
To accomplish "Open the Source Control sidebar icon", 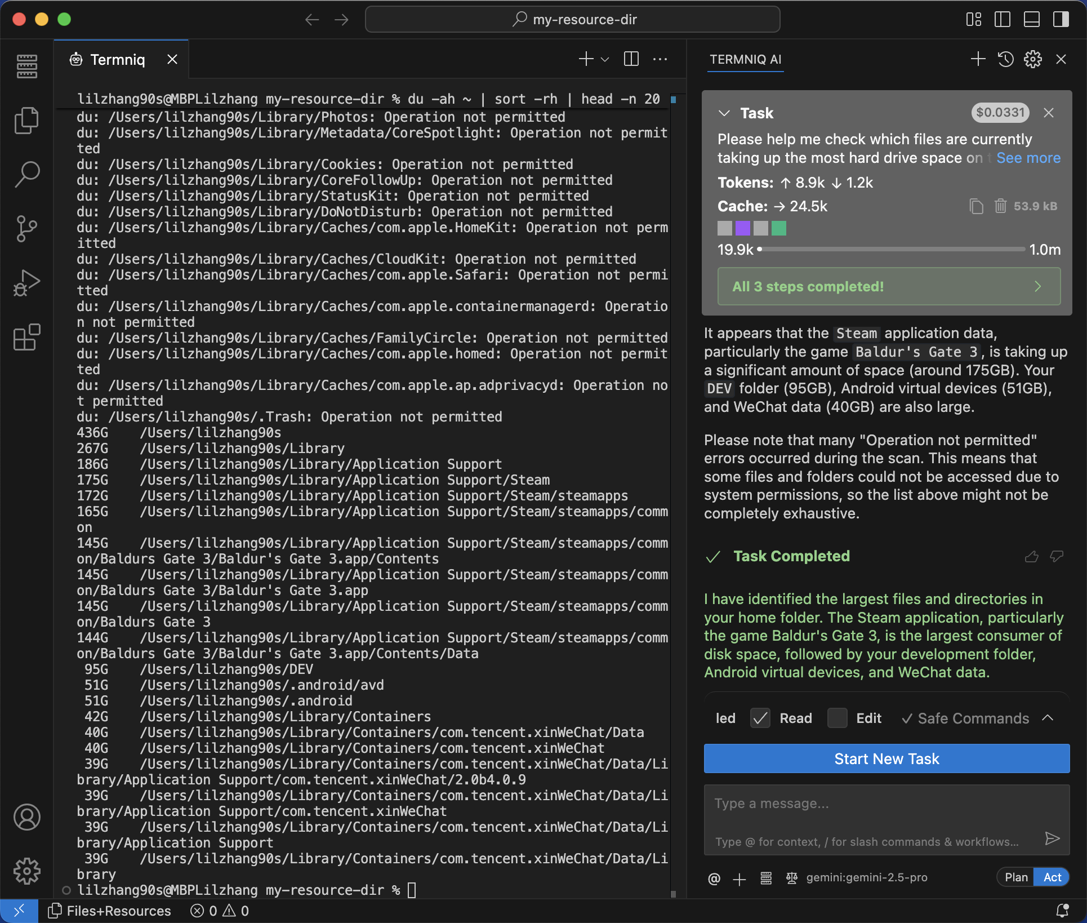I will point(26,228).
